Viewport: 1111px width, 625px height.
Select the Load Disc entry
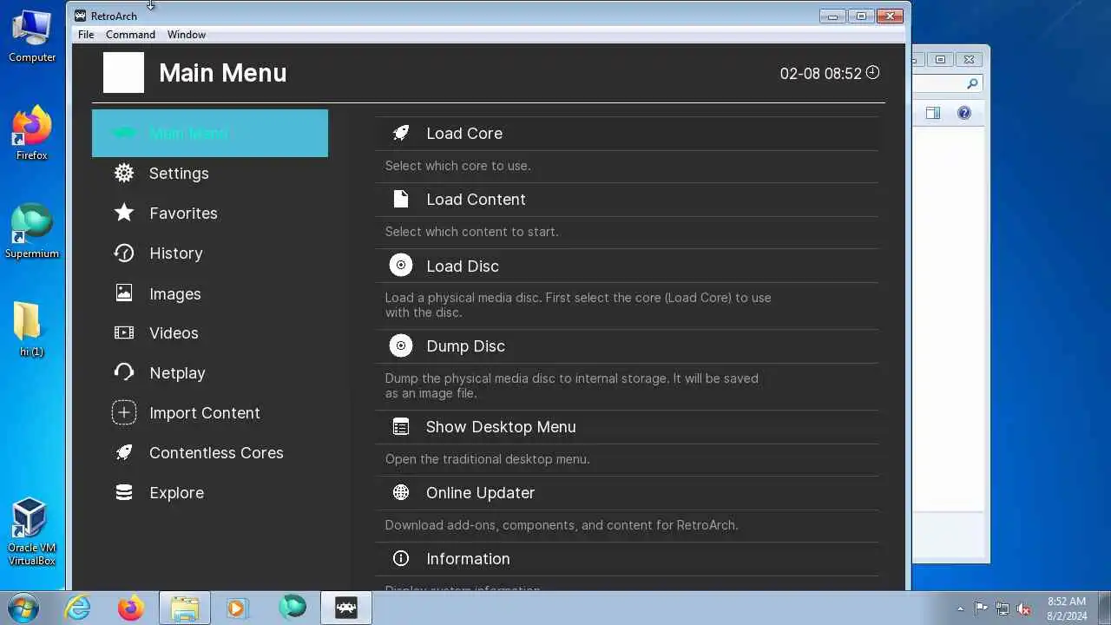627,266
